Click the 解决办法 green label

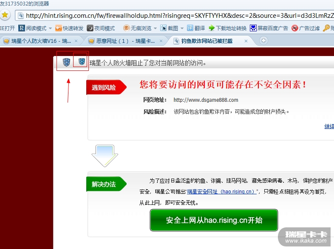[106, 184]
